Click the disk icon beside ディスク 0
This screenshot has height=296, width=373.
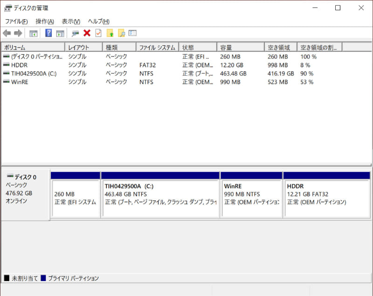point(10,176)
